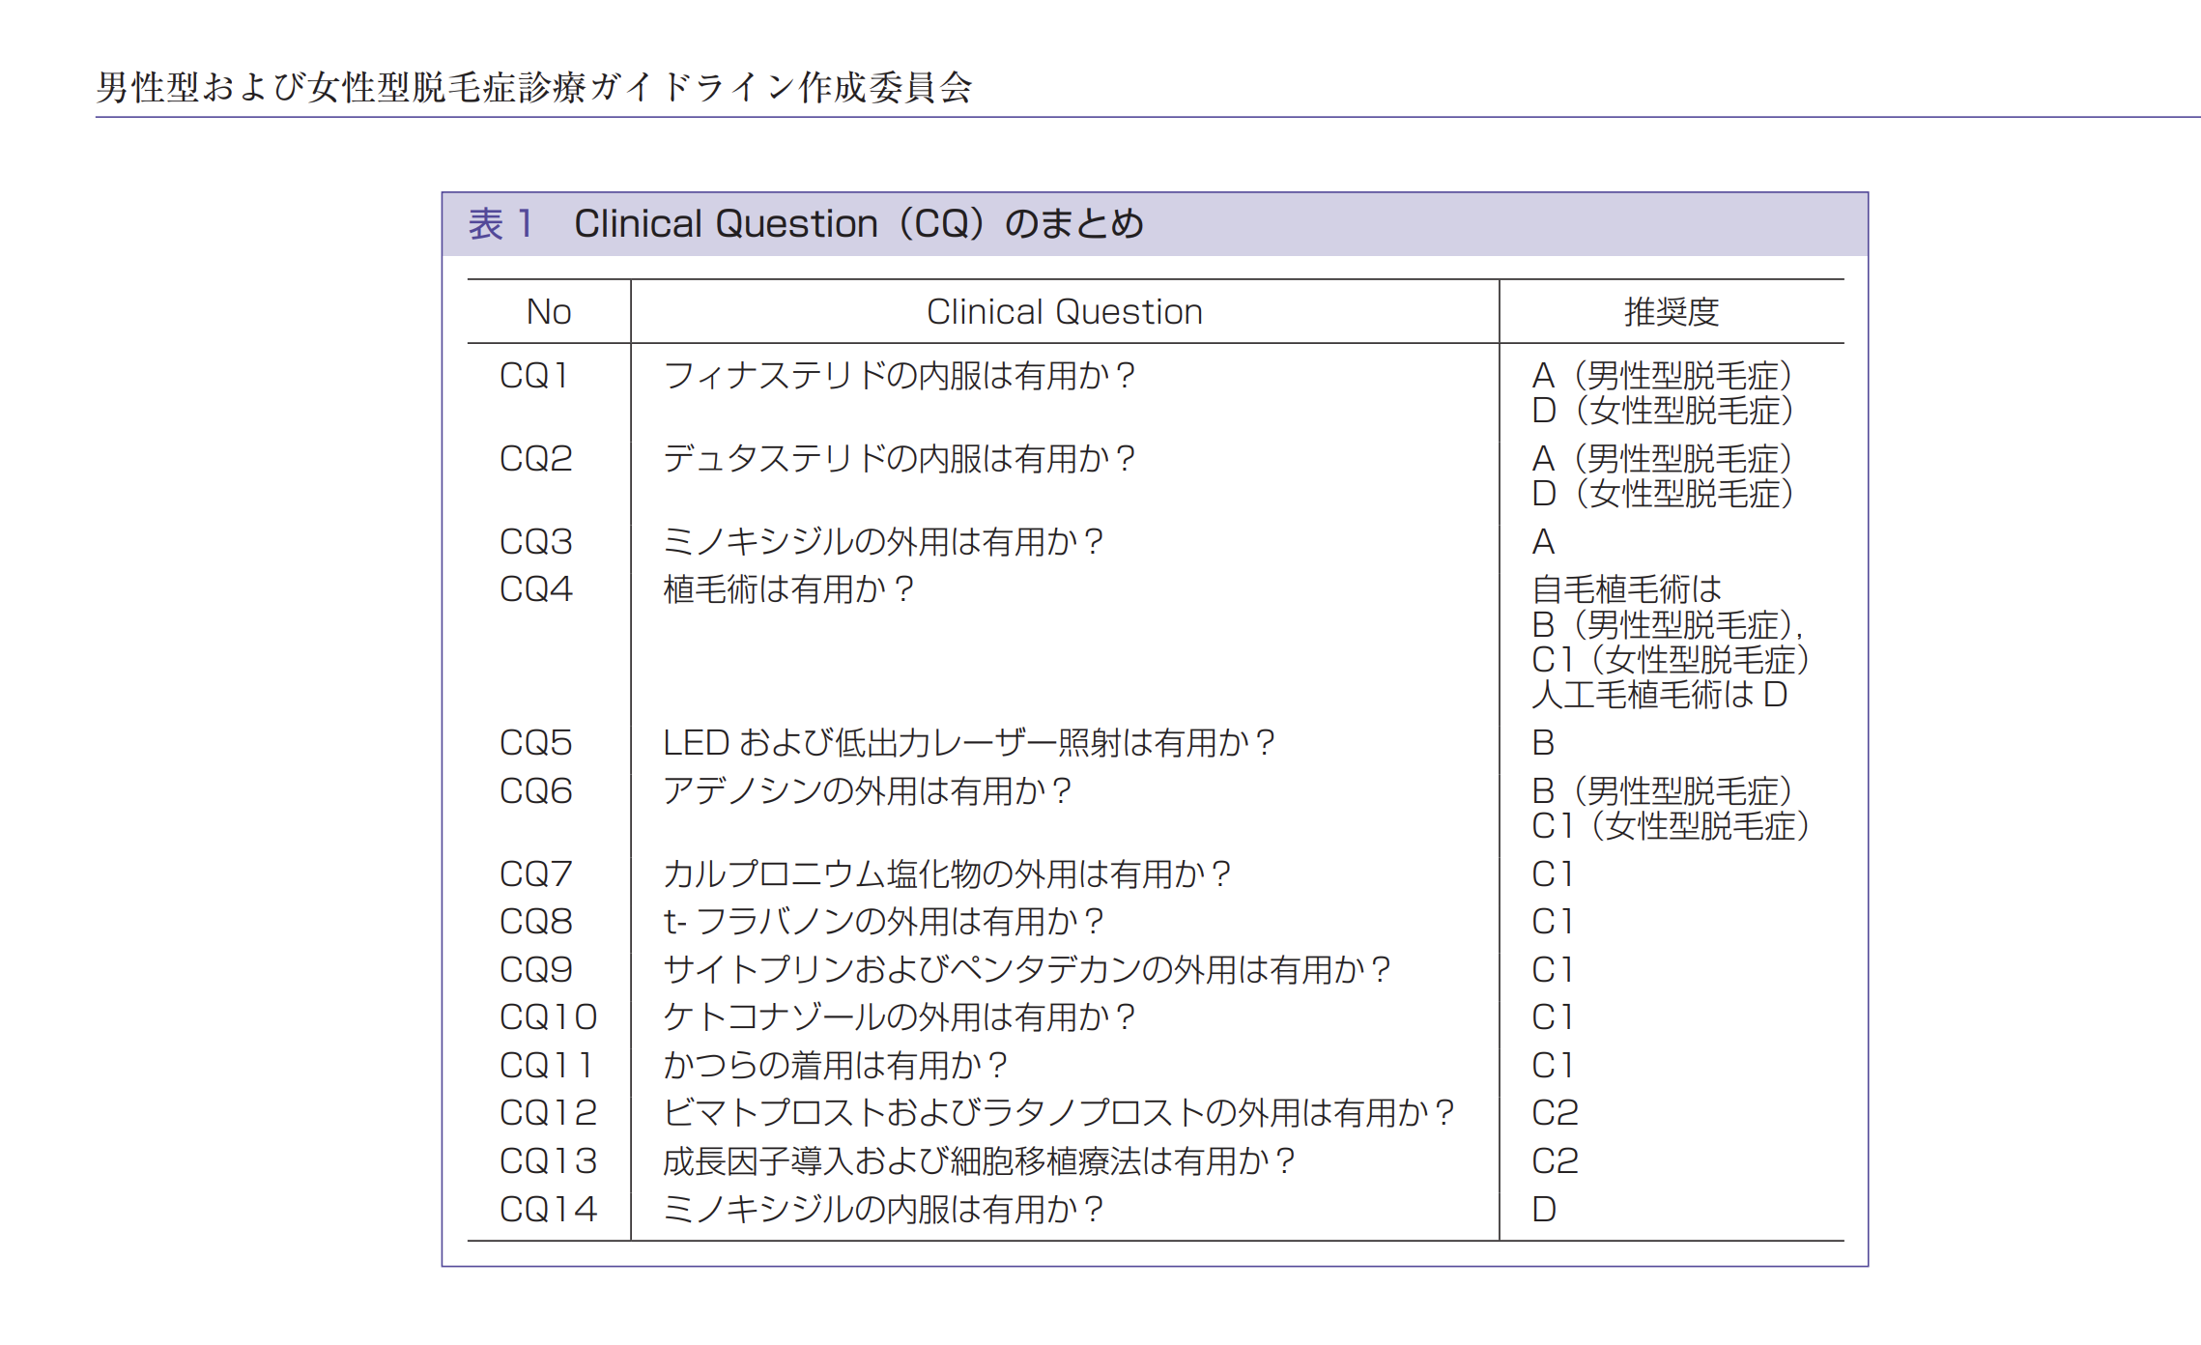The image size is (2201, 1345).
Task: Click the CQ11 row number
Action: point(546,1066)
